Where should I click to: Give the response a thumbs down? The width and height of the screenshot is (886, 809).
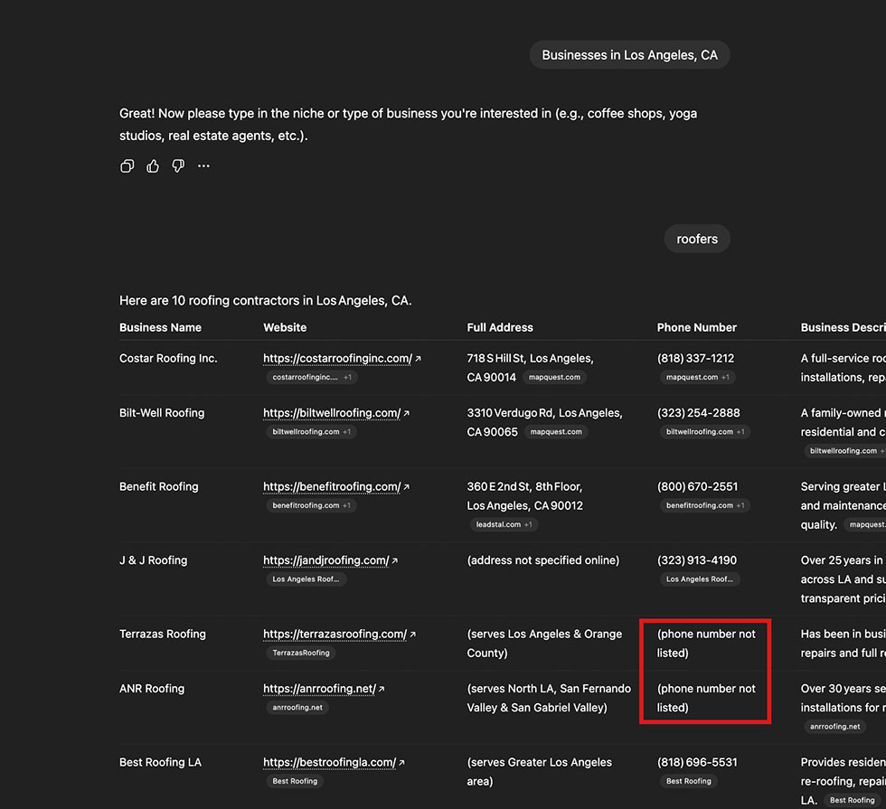pos(178,166)
